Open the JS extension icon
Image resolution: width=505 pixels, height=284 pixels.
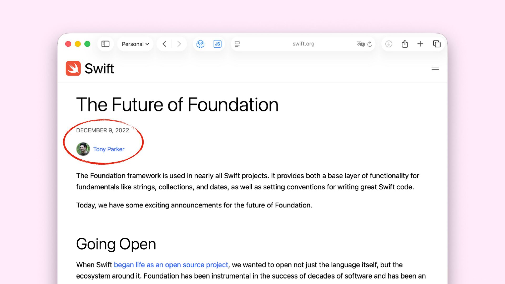(x=217, y=44)
